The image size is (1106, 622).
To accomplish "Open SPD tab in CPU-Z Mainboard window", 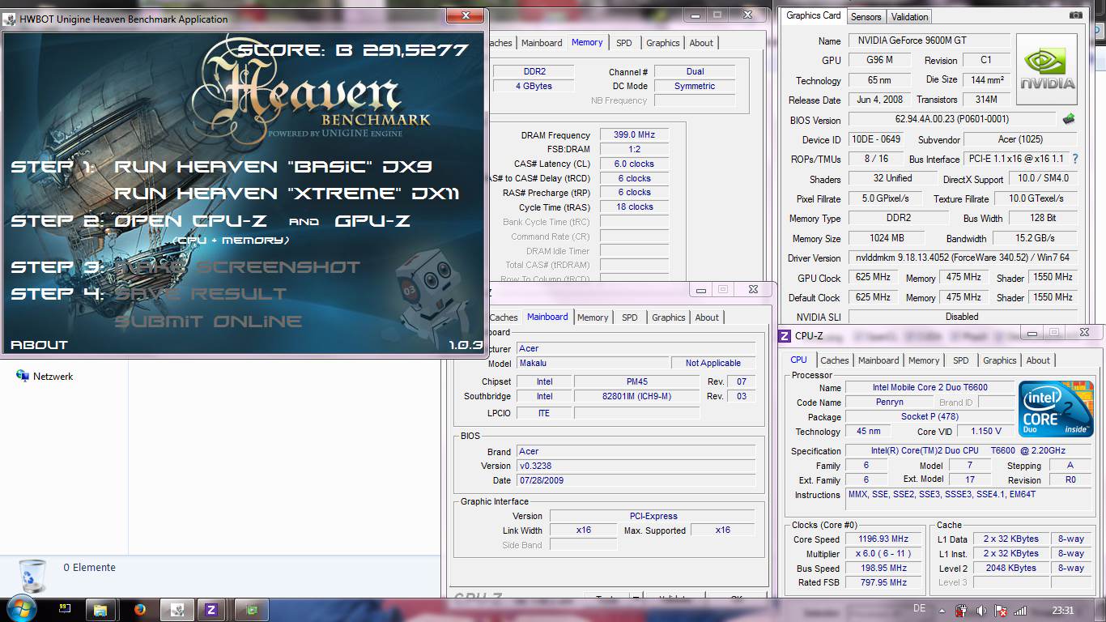I will (629, 317).
